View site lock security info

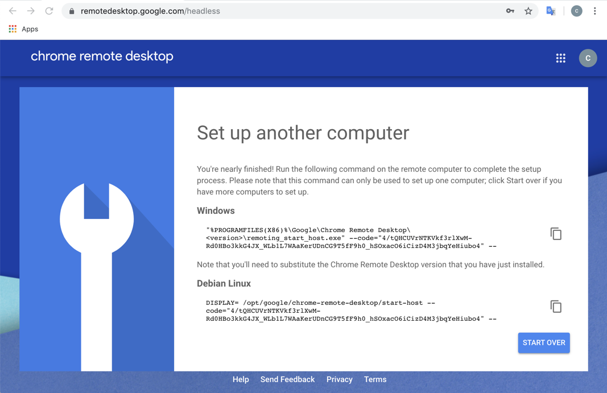72,11
